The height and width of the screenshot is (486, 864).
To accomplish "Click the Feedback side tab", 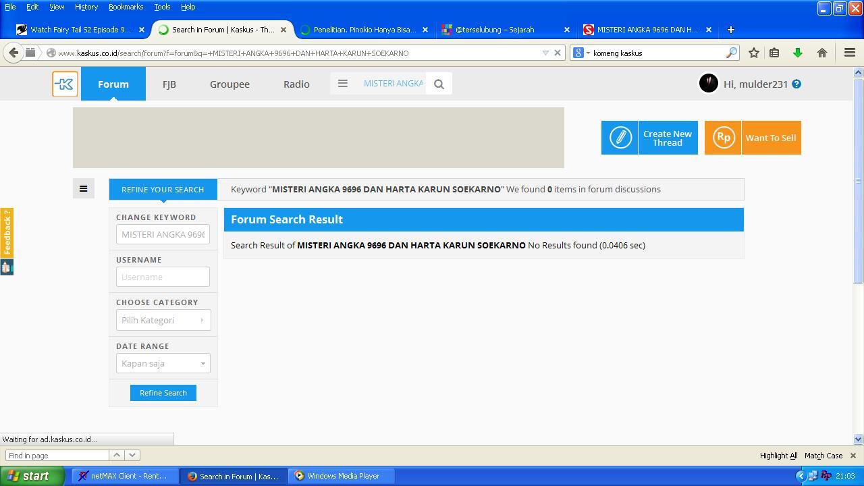I will (x=7, y=233).
